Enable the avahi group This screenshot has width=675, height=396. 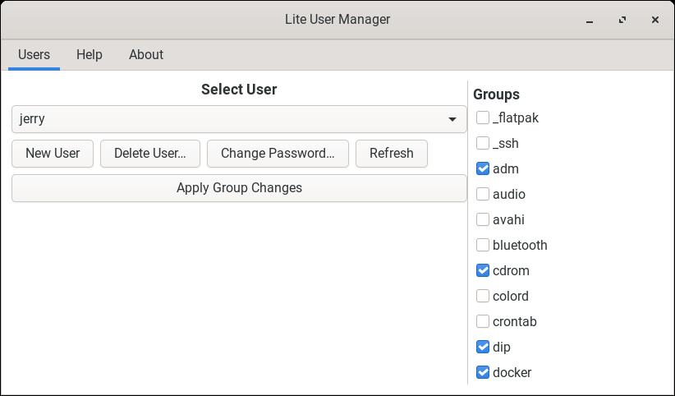(483, 220)
